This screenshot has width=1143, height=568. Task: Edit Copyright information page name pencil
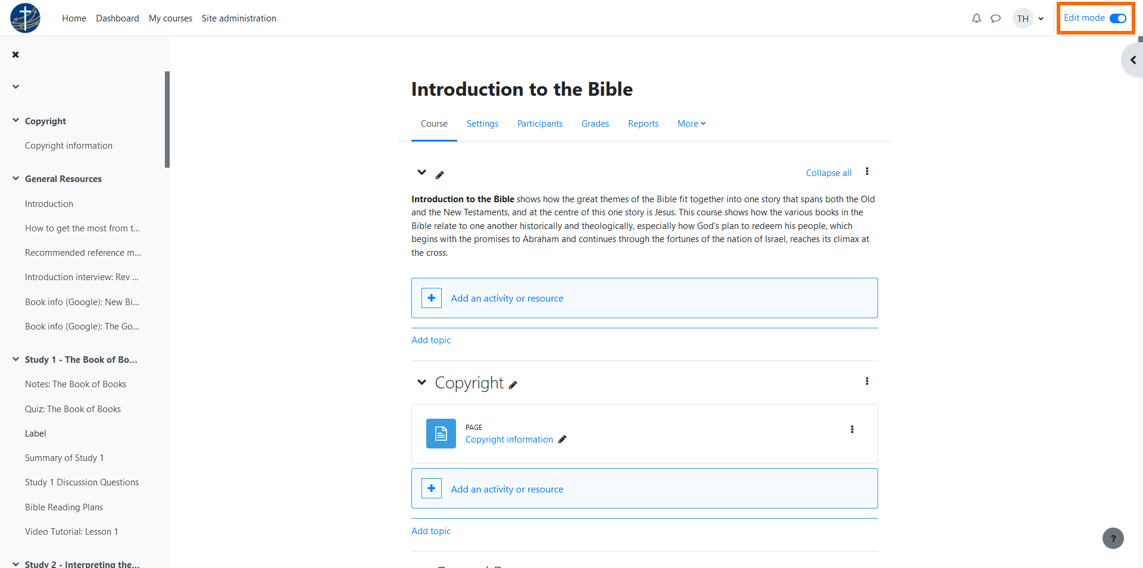[562, 440]
